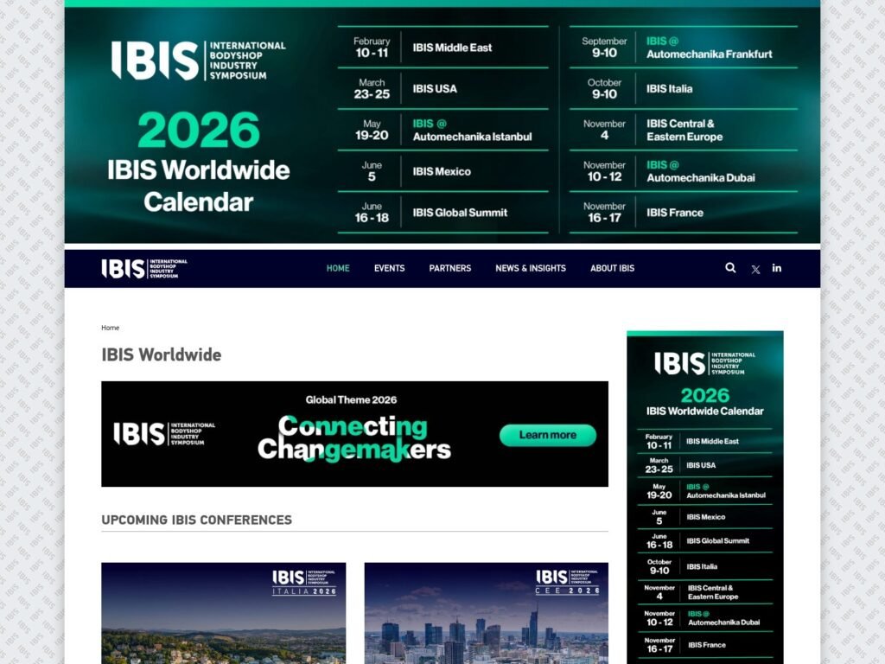Click 'IBIS Central & Eastern Europe' in top banner
885x664 pixels.
click(x=684, y=131)
